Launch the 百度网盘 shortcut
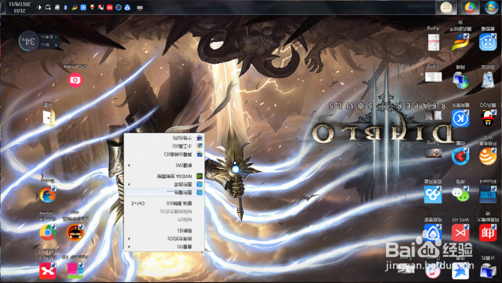 point(433,195)
